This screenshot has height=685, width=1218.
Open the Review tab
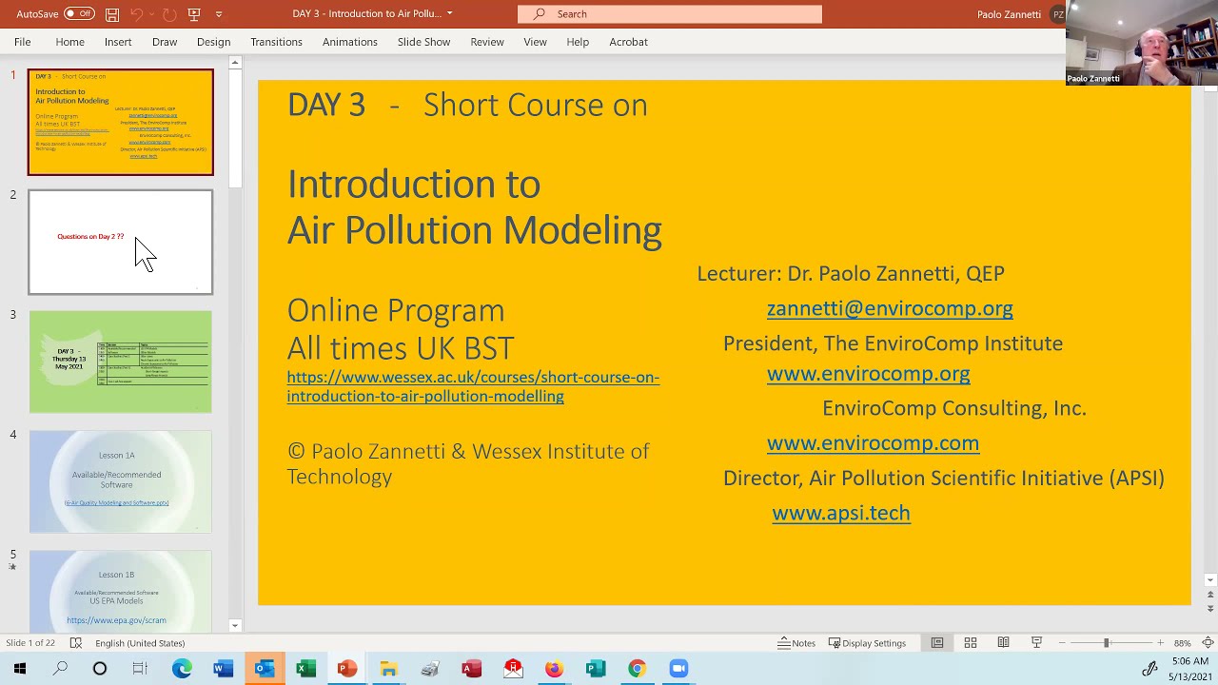(486, 42)
